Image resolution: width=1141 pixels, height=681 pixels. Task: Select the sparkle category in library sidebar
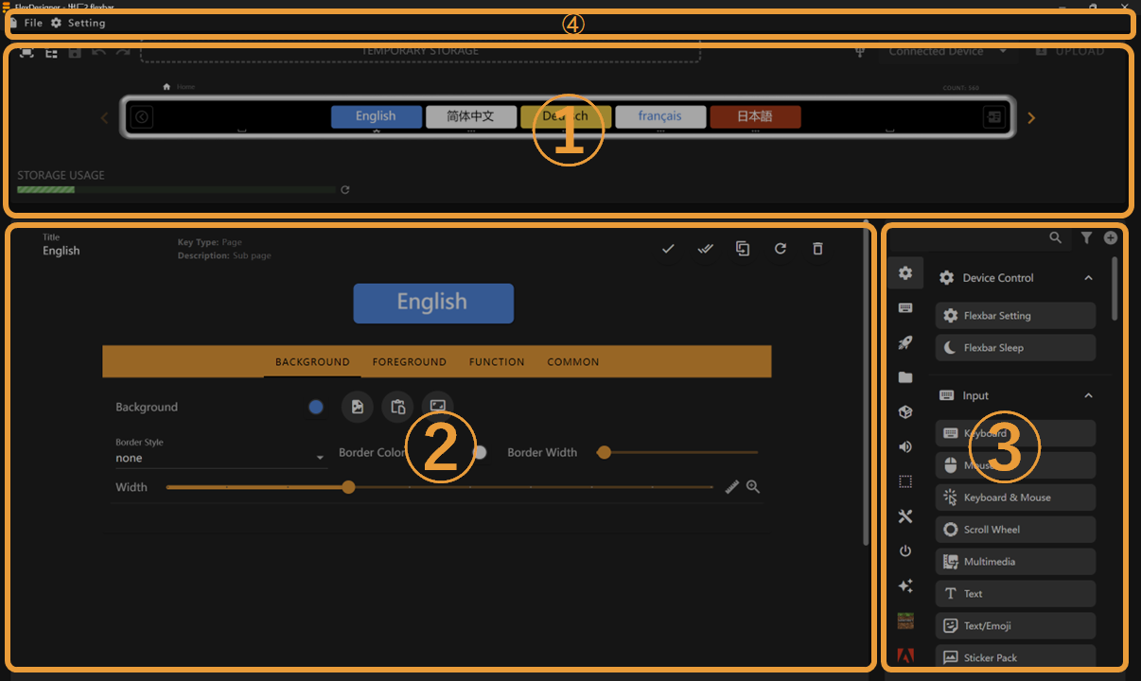coord(905,586)
